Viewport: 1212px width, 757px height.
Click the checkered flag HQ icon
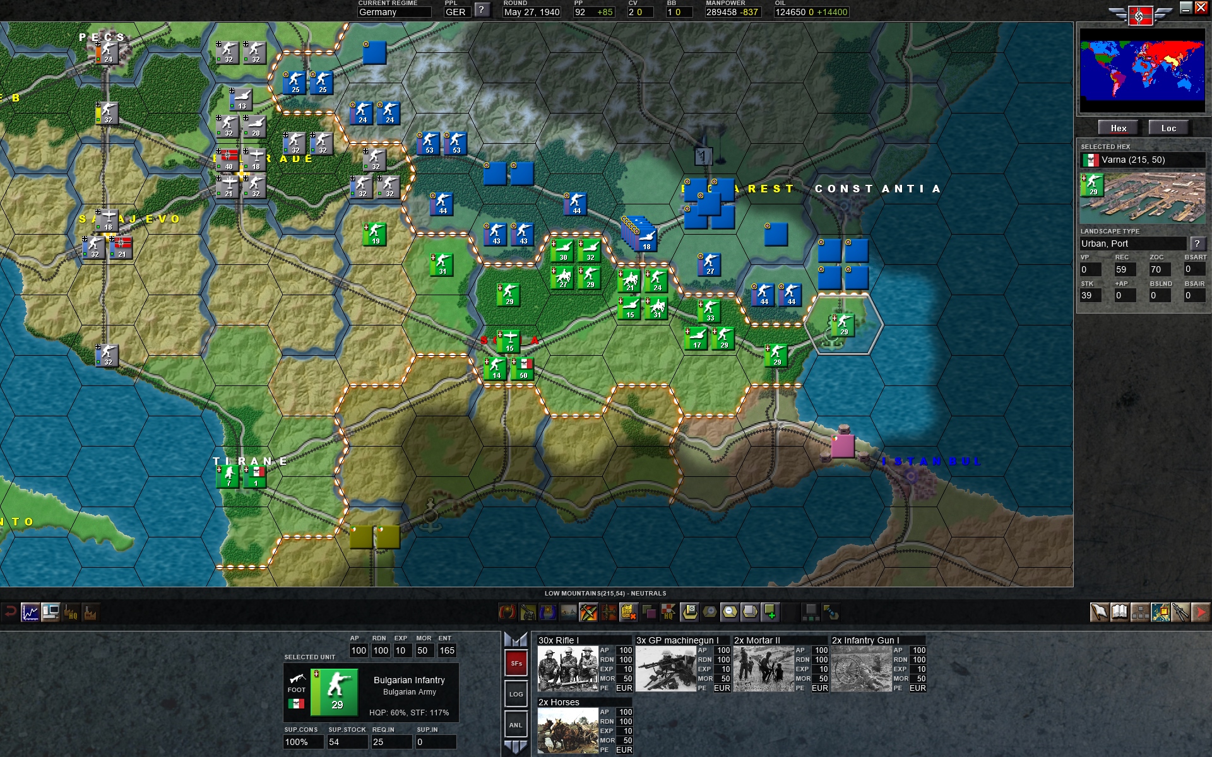[x=669, y=612]
